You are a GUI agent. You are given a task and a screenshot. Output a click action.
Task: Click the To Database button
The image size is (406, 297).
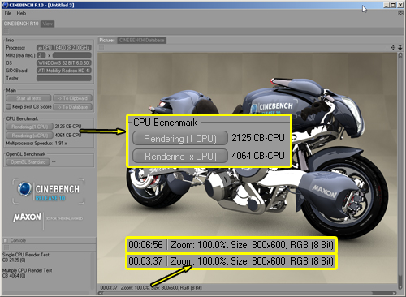click(72, 107)
